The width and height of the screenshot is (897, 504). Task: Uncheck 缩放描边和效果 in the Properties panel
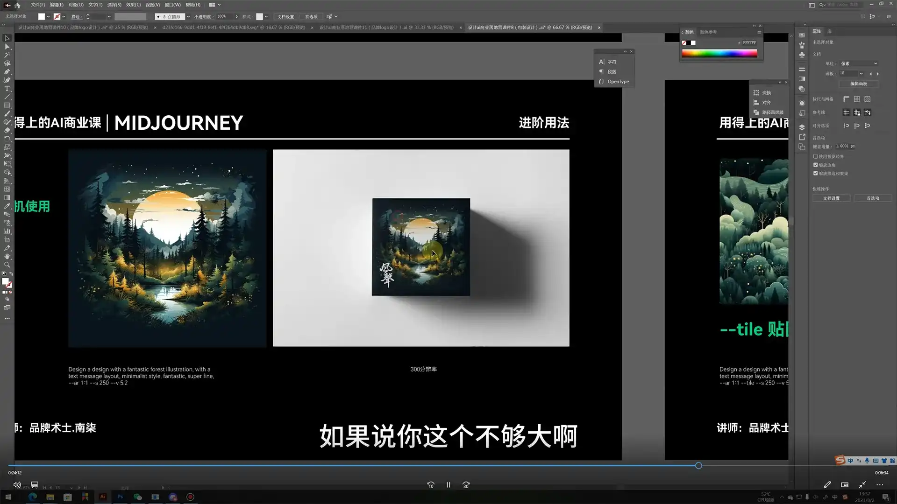(816, 173)
